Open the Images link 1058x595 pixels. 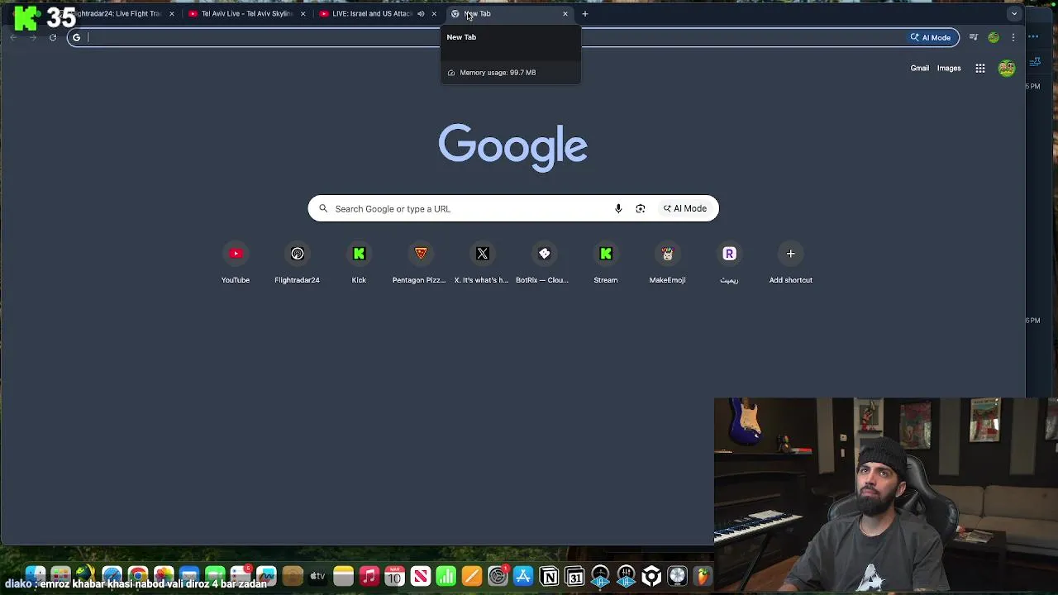click(949, 69)
